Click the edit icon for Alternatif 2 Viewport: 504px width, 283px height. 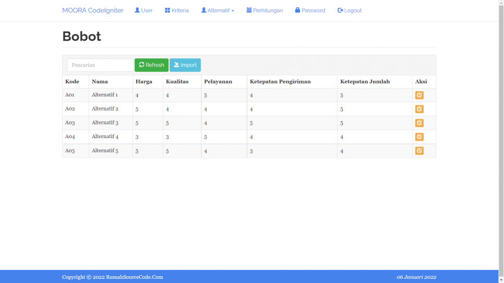[x=419, y=109]
